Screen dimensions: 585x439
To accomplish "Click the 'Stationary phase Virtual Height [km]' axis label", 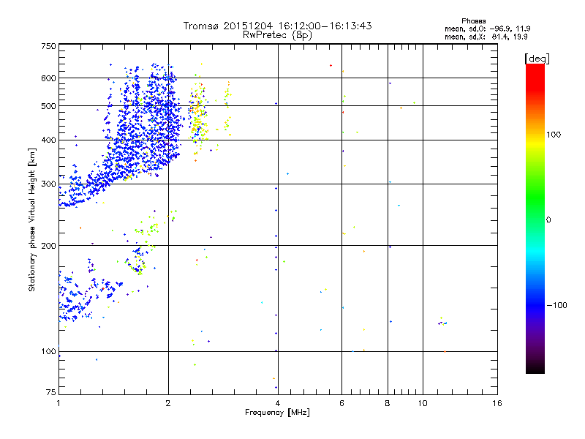I will 31,219.
